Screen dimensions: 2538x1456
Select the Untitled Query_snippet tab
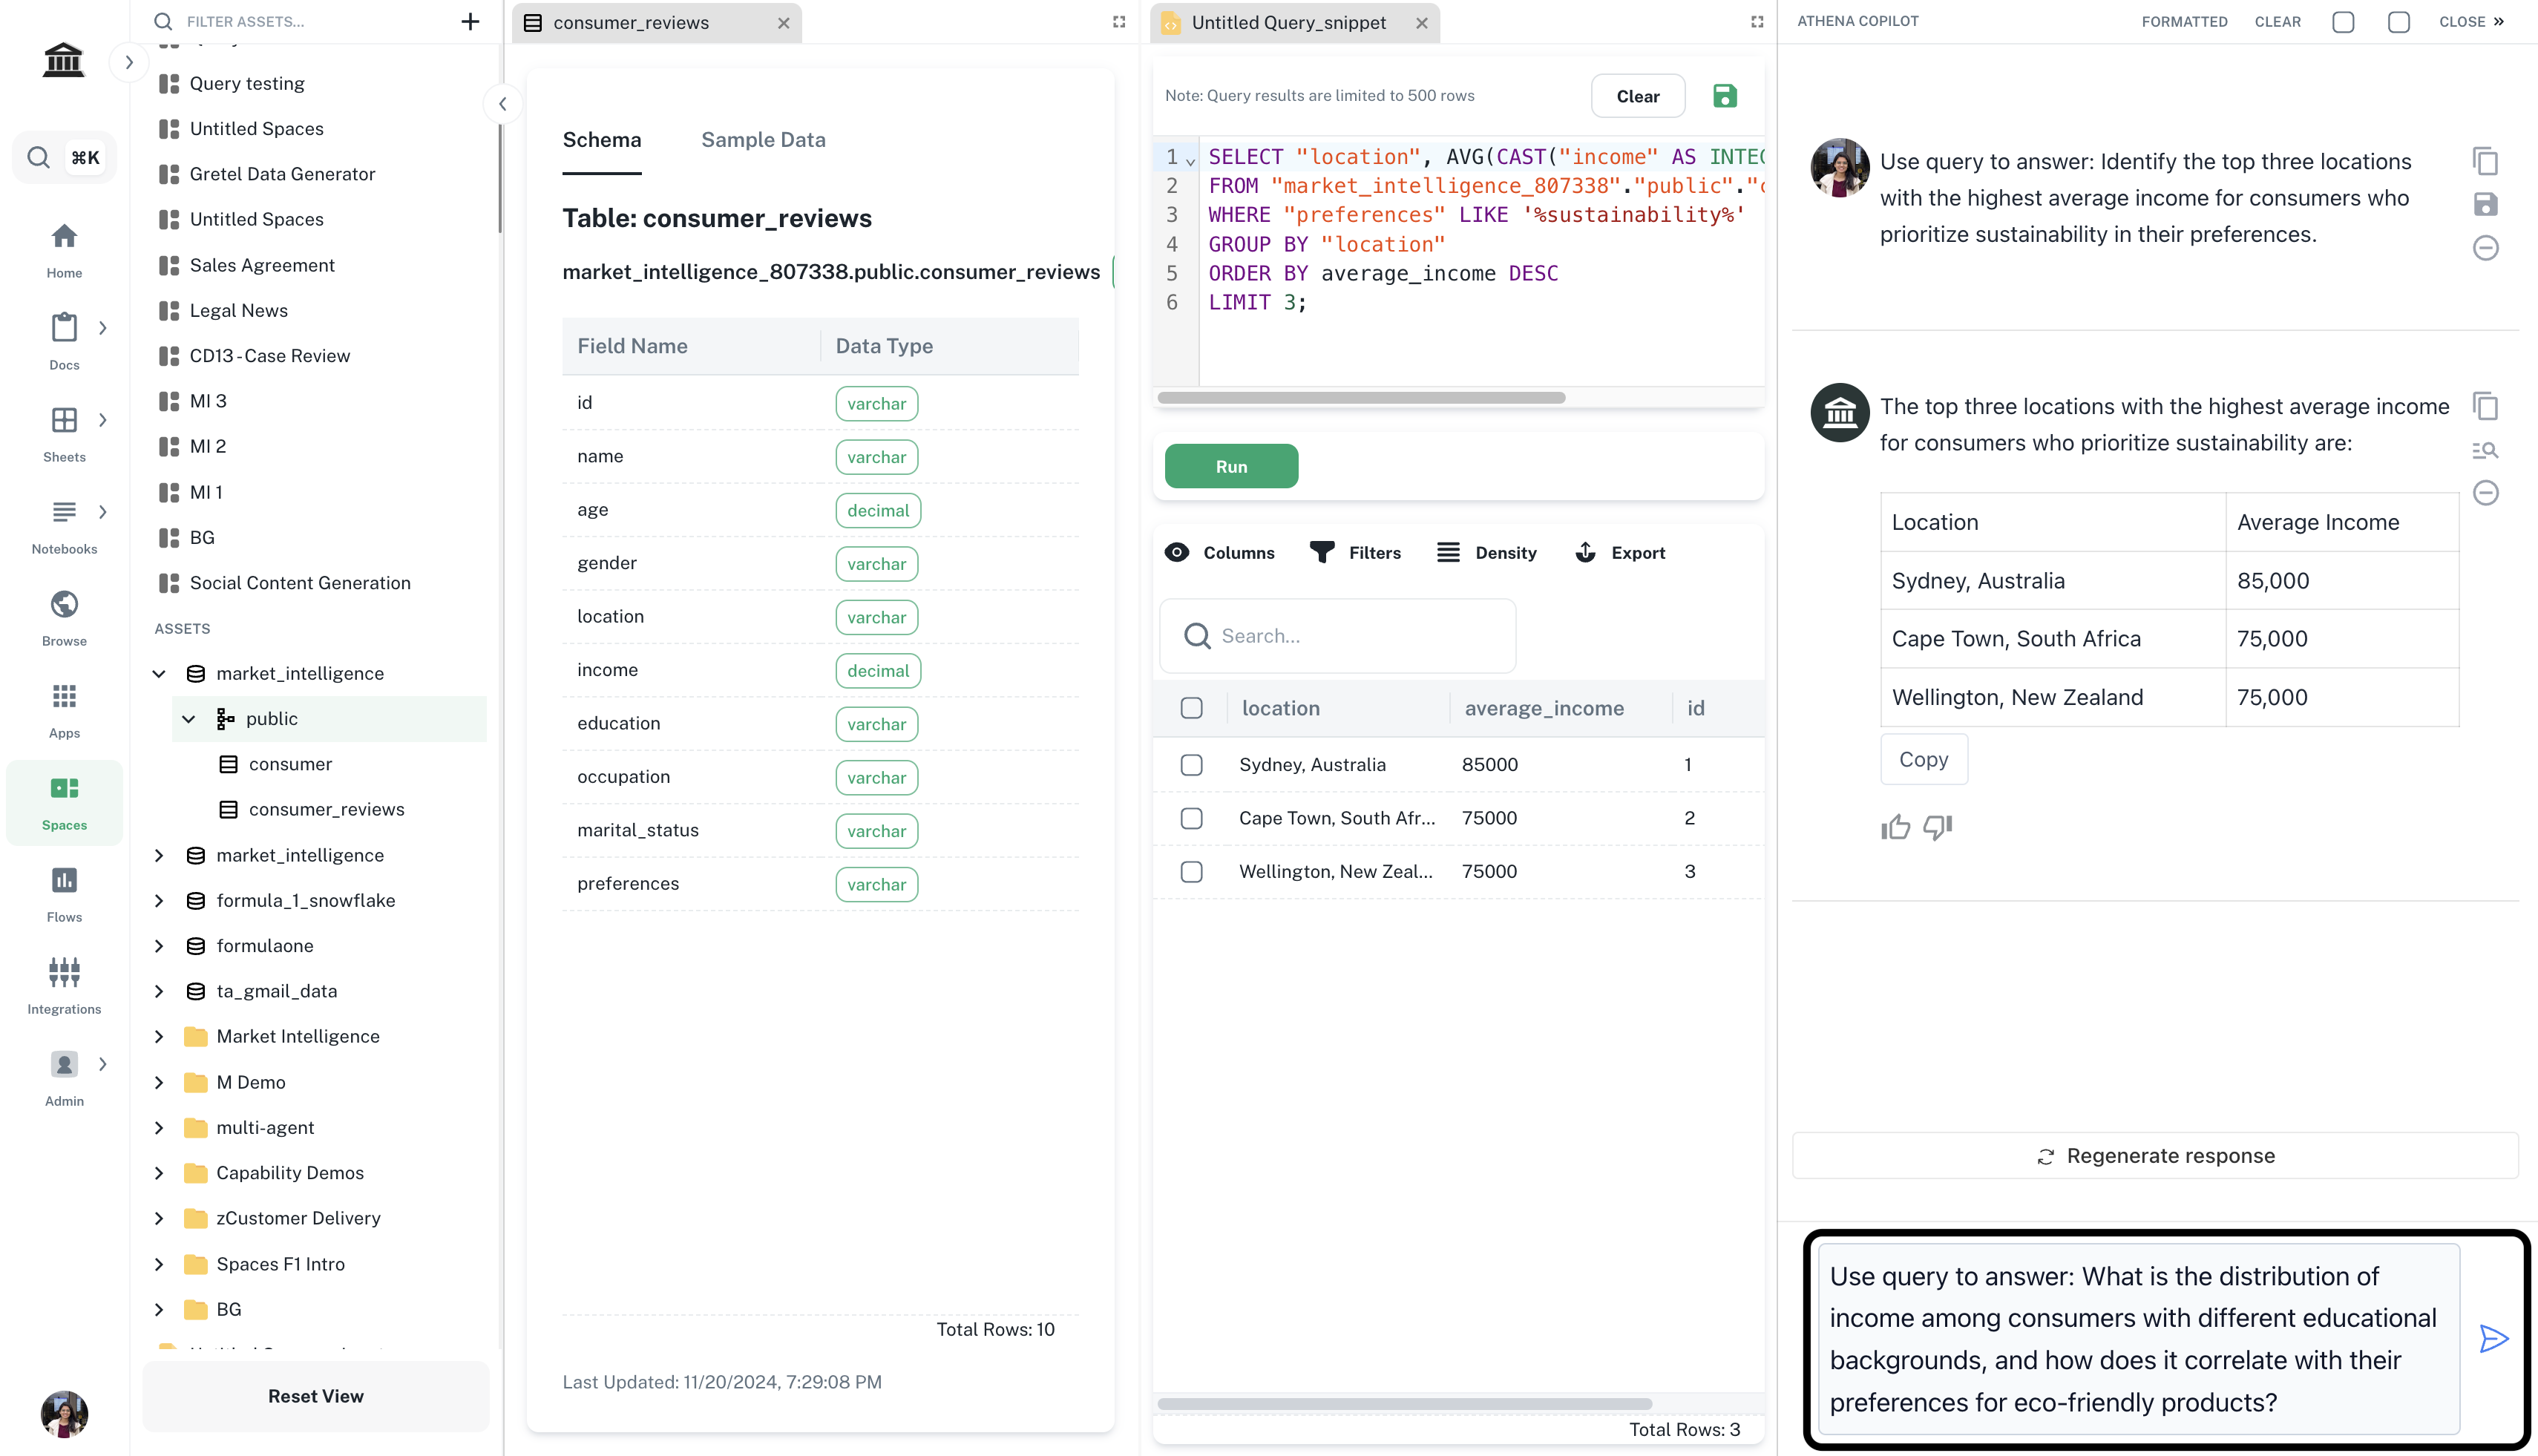coord(1287,22)
